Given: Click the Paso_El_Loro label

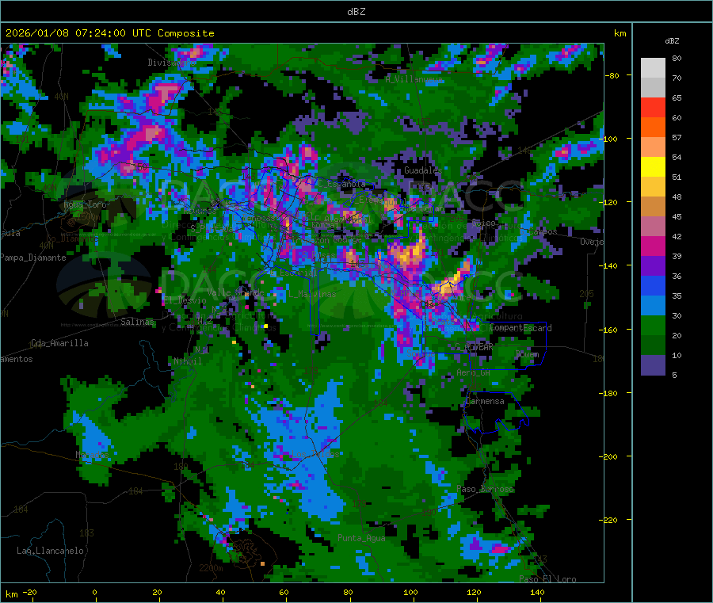Looking at the screenshot, I should point(547,579).
